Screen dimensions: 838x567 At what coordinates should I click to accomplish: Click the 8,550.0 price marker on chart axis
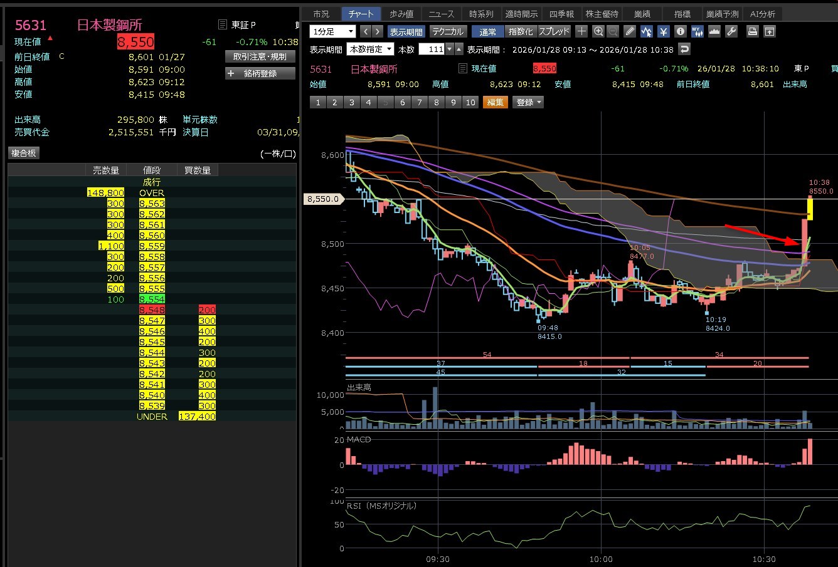(x=324, y=199)
